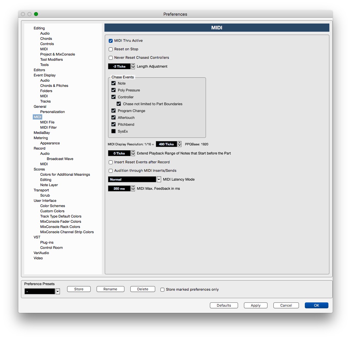The height and width of the screenshot is (339, 351).
Task: Tick Store marked preferences only
Action: 162,290
